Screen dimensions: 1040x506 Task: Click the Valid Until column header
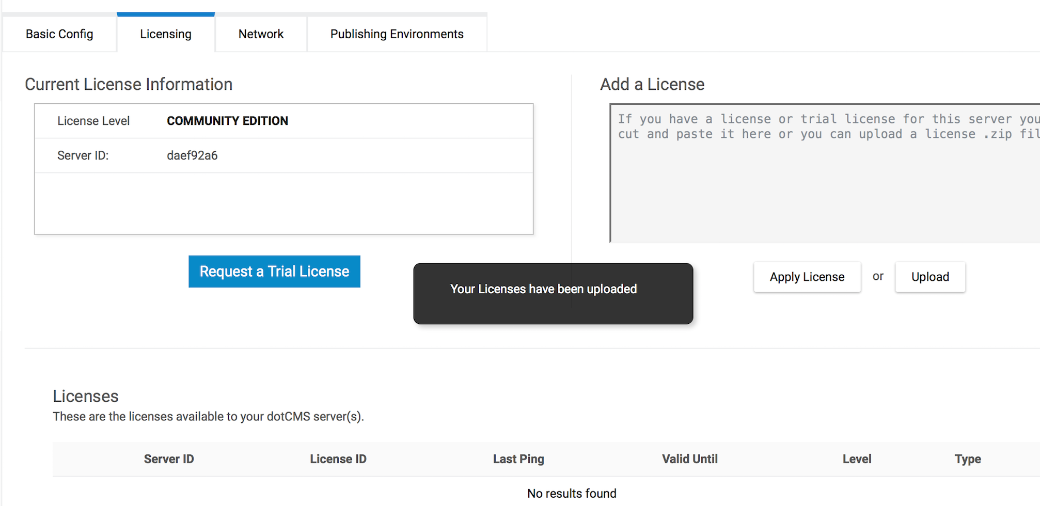click(689, 458)
